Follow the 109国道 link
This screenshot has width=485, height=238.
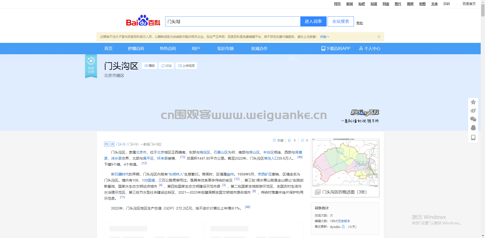click(148, 180)
